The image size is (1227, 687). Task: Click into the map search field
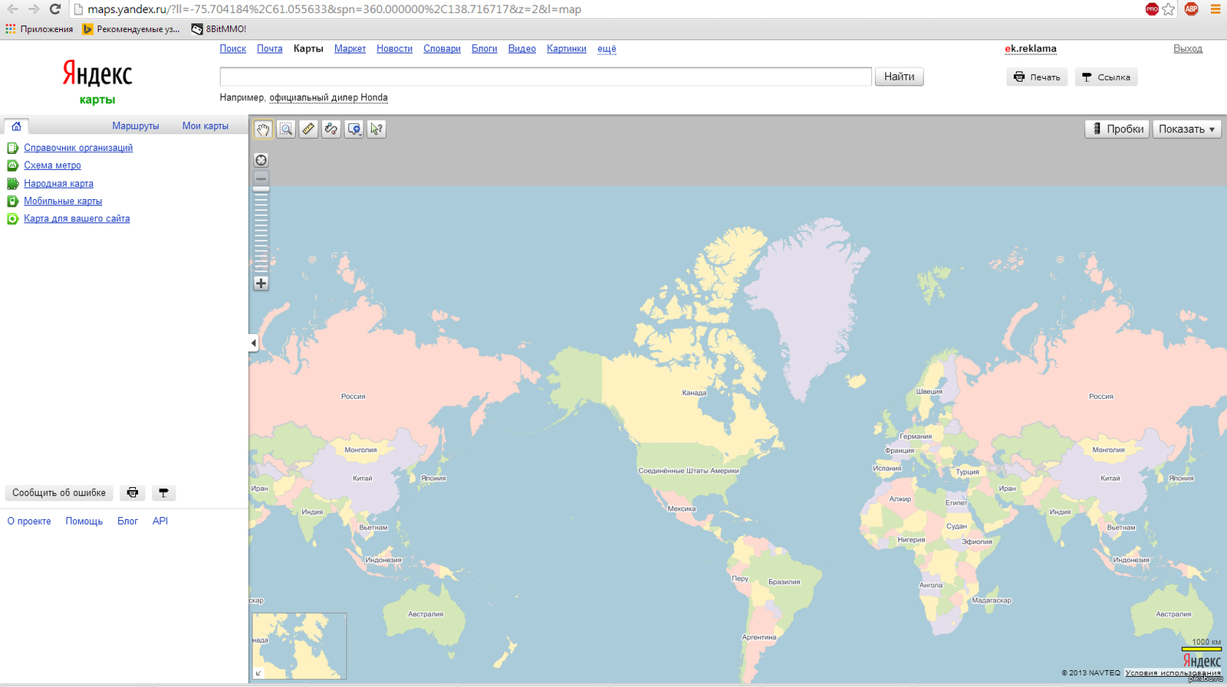click(545, 77)
